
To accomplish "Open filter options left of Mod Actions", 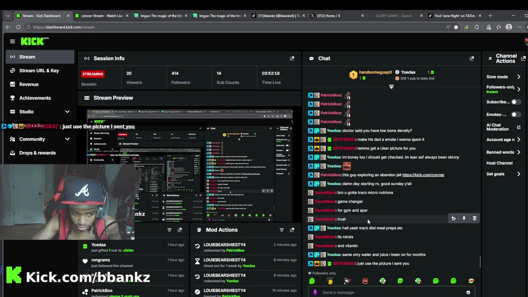I will (169, 230).
